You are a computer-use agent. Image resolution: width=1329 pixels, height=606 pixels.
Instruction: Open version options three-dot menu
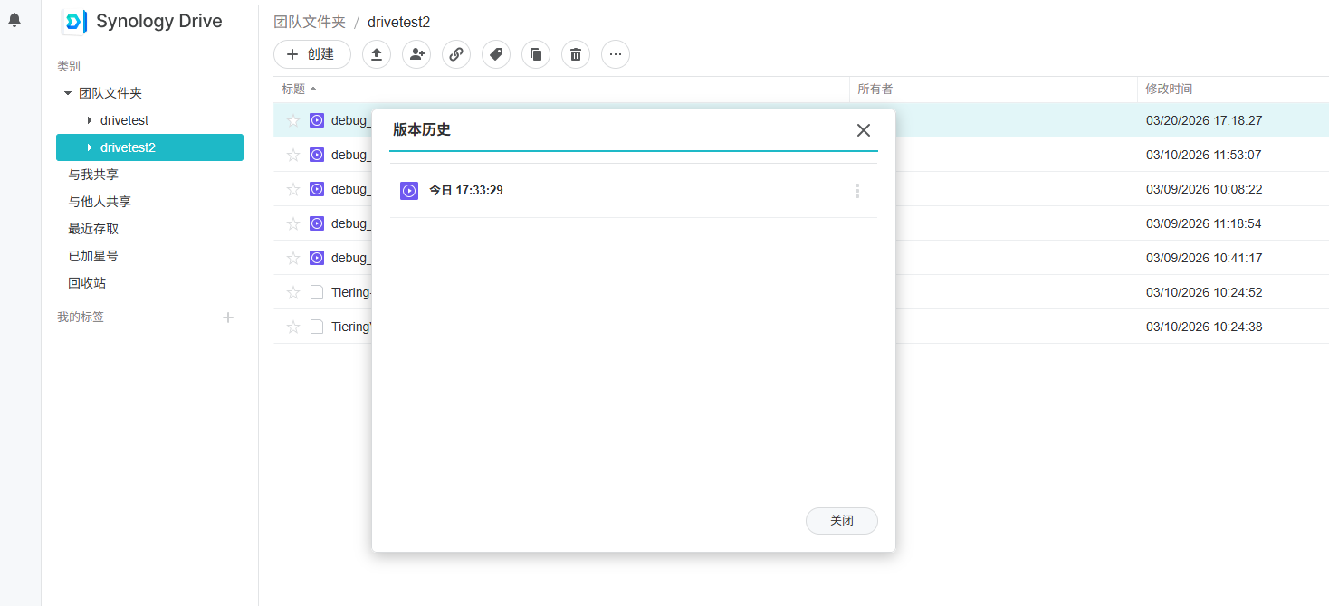pyautogui.click(x=856, y=191)
